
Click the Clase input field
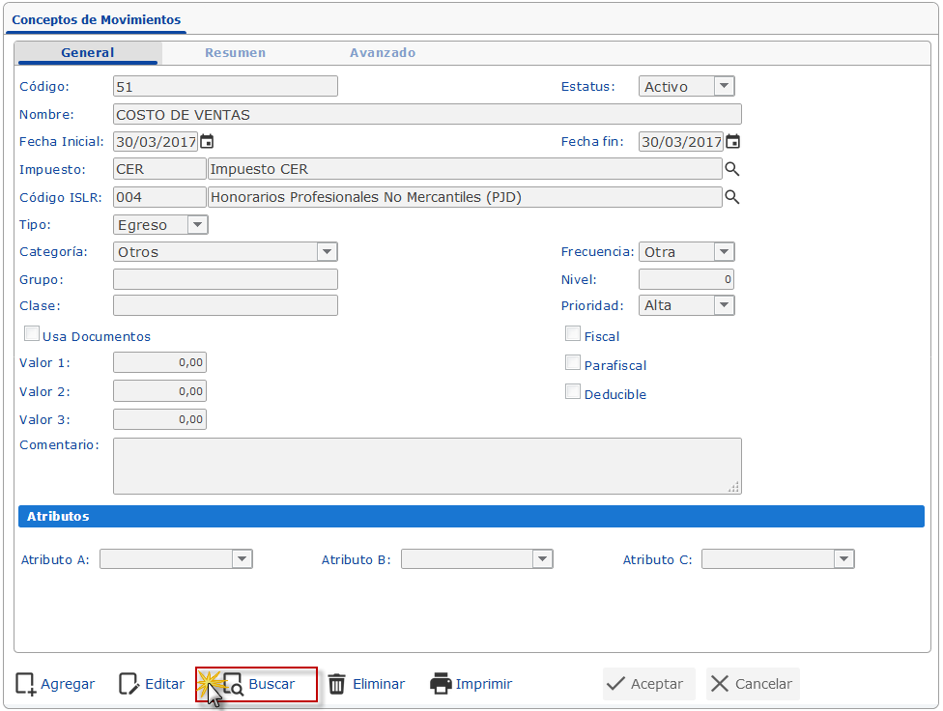(225, 305)
